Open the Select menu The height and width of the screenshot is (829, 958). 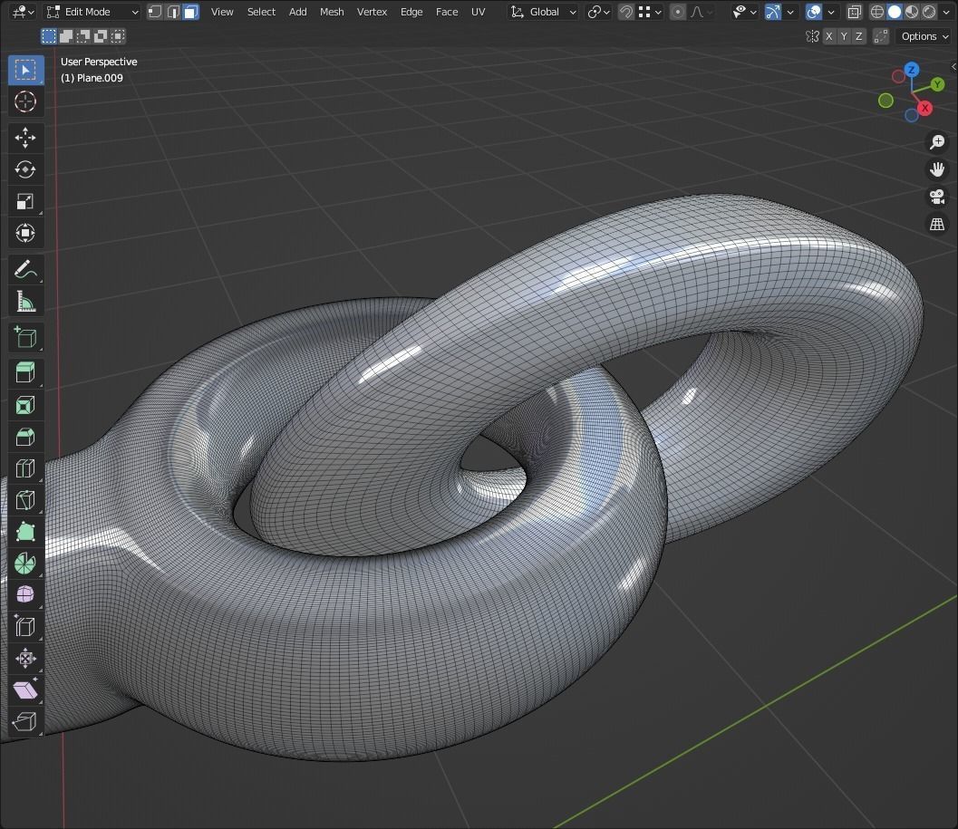tap(261, 12)
